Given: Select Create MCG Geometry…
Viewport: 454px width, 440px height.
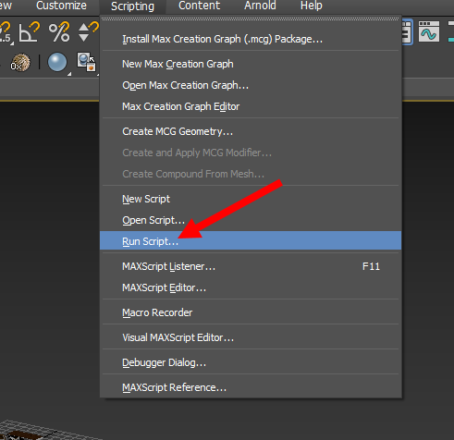Looking at the screenshot, I should click(251, 131).
